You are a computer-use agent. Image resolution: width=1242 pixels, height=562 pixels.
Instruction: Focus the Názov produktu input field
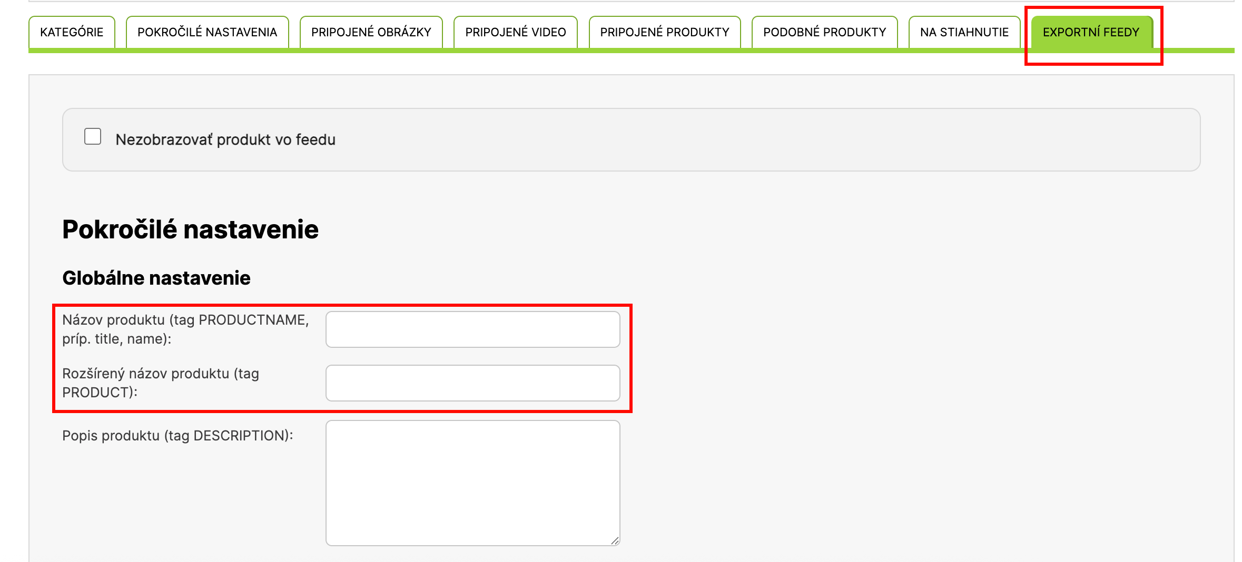tap(472, 329)
